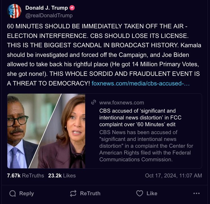Open the three-dot more options menu
The image size is (210, 204).
[196, 194]
